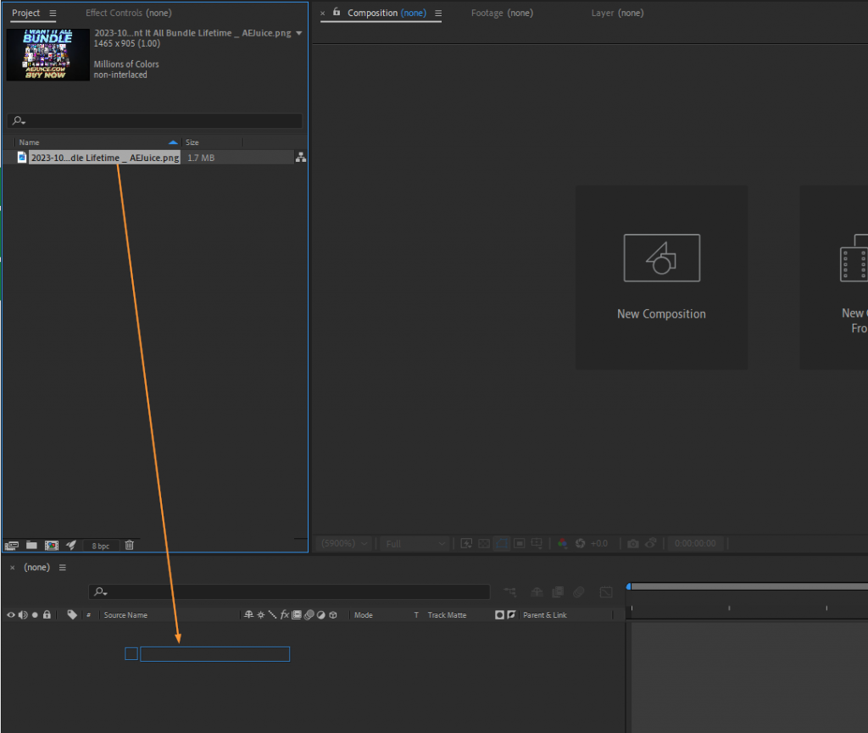This screenshot has width=868, height=733.
Task: Open the Interpret Footage dialog icon
Action: [13, 545]
